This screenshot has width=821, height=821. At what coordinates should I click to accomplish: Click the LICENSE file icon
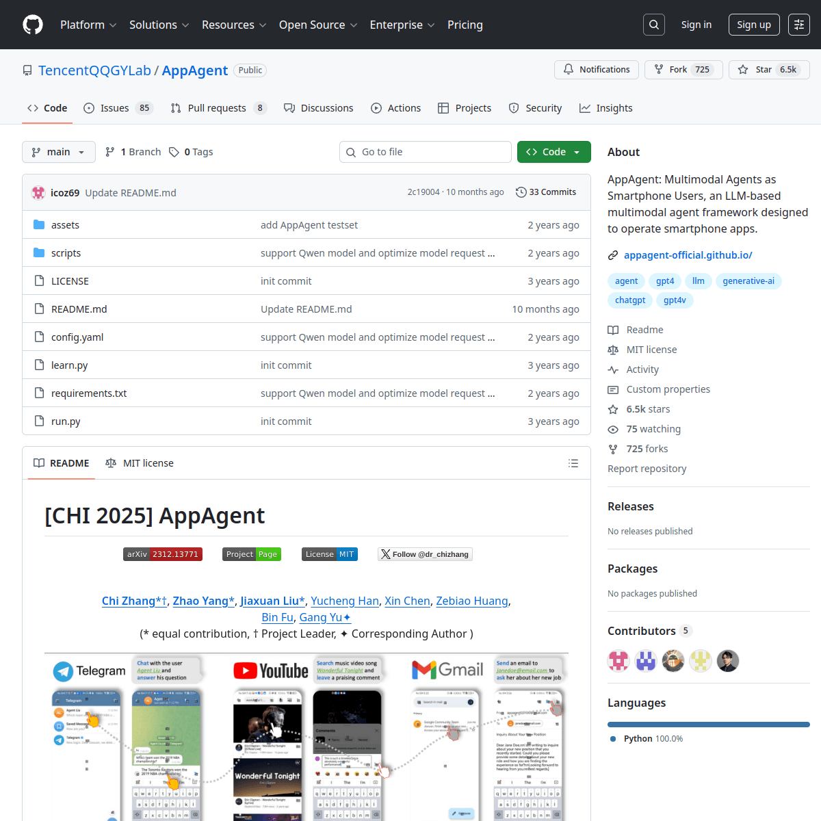39,281
